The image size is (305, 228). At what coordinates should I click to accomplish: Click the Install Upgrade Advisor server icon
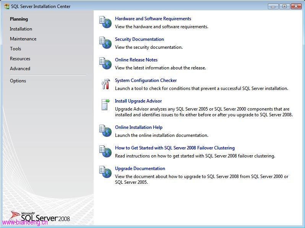click(x=105, y=104)
